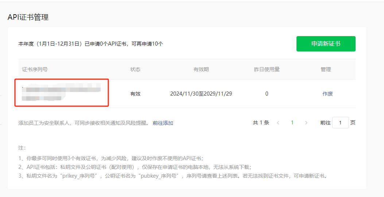384x197 pixels.
Task: Click the API证书管理 page heading
Action: tap(28, 17)
